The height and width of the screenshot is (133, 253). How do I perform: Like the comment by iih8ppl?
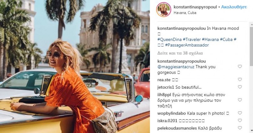point(240,100)
